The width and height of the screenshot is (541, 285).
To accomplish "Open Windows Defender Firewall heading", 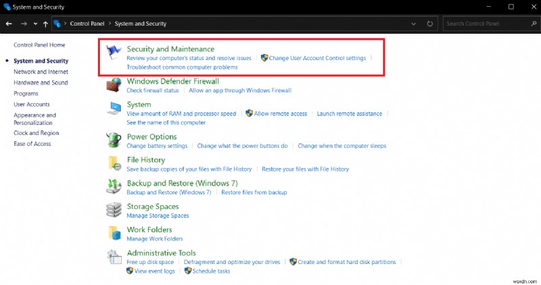I will pos(173,81).
